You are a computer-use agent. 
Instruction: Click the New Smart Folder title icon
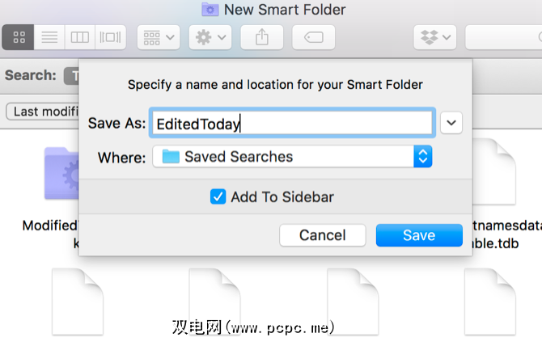pos(210,10)
